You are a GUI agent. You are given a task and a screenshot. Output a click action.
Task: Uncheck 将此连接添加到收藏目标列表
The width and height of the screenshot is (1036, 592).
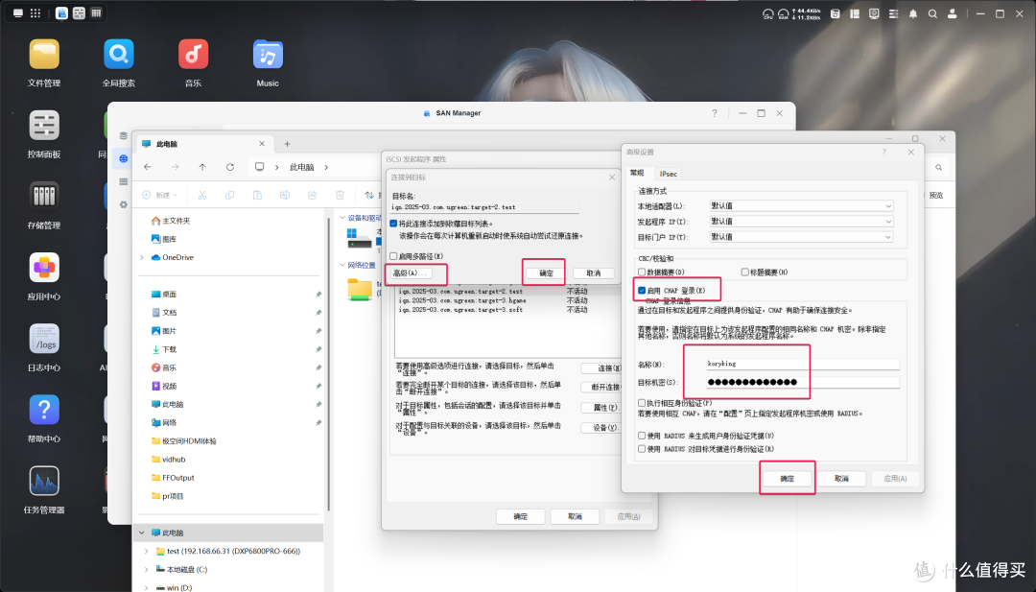(394, 224)
